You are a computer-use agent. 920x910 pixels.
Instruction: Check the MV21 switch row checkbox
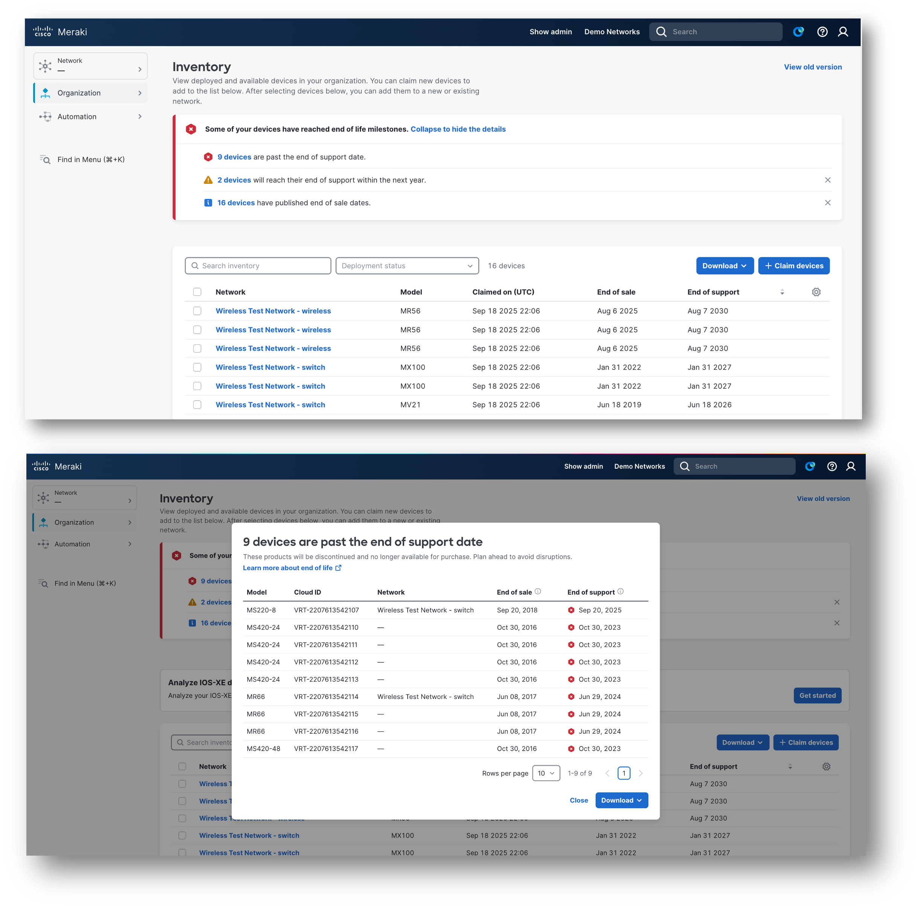click(197, 404)
